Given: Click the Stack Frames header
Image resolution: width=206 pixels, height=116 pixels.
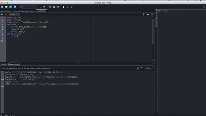Looking at the screenshot, I should [163, 11].
